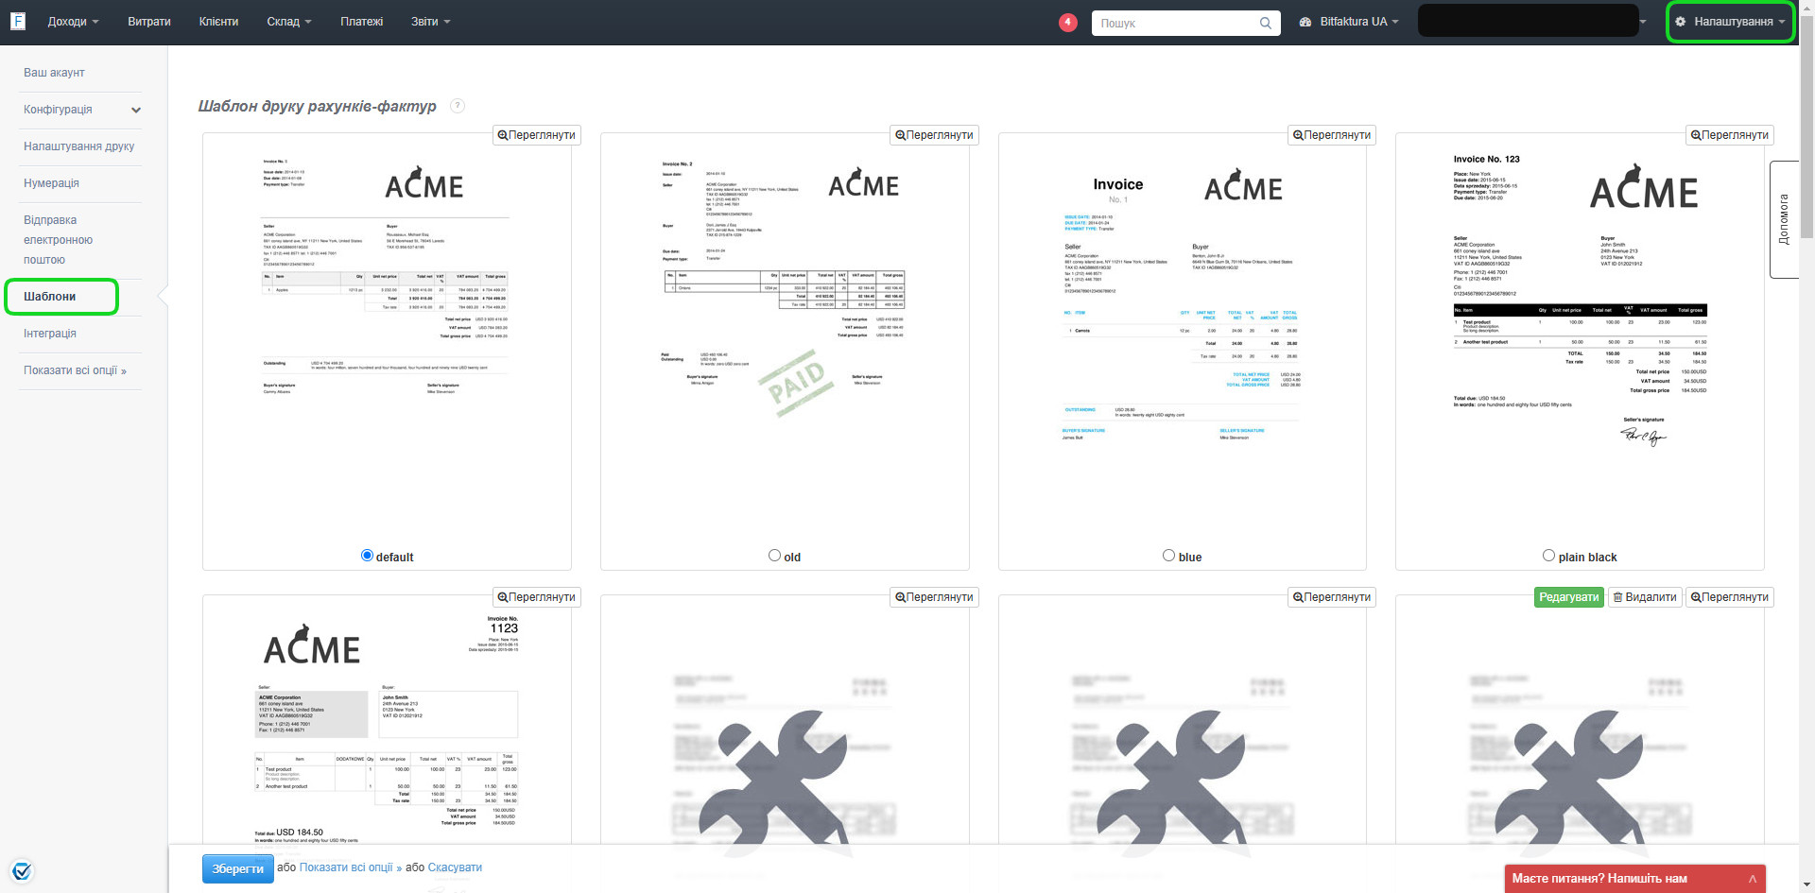Preview the old template with Переглянути

934,135
